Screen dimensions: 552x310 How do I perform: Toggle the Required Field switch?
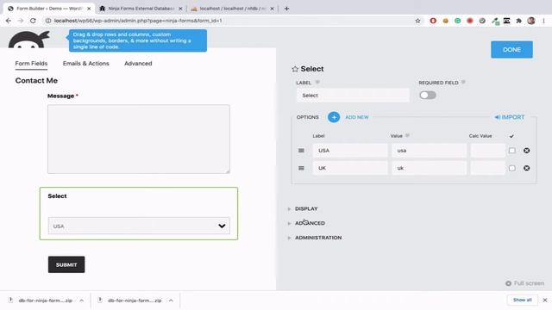(x=428, y=96)
